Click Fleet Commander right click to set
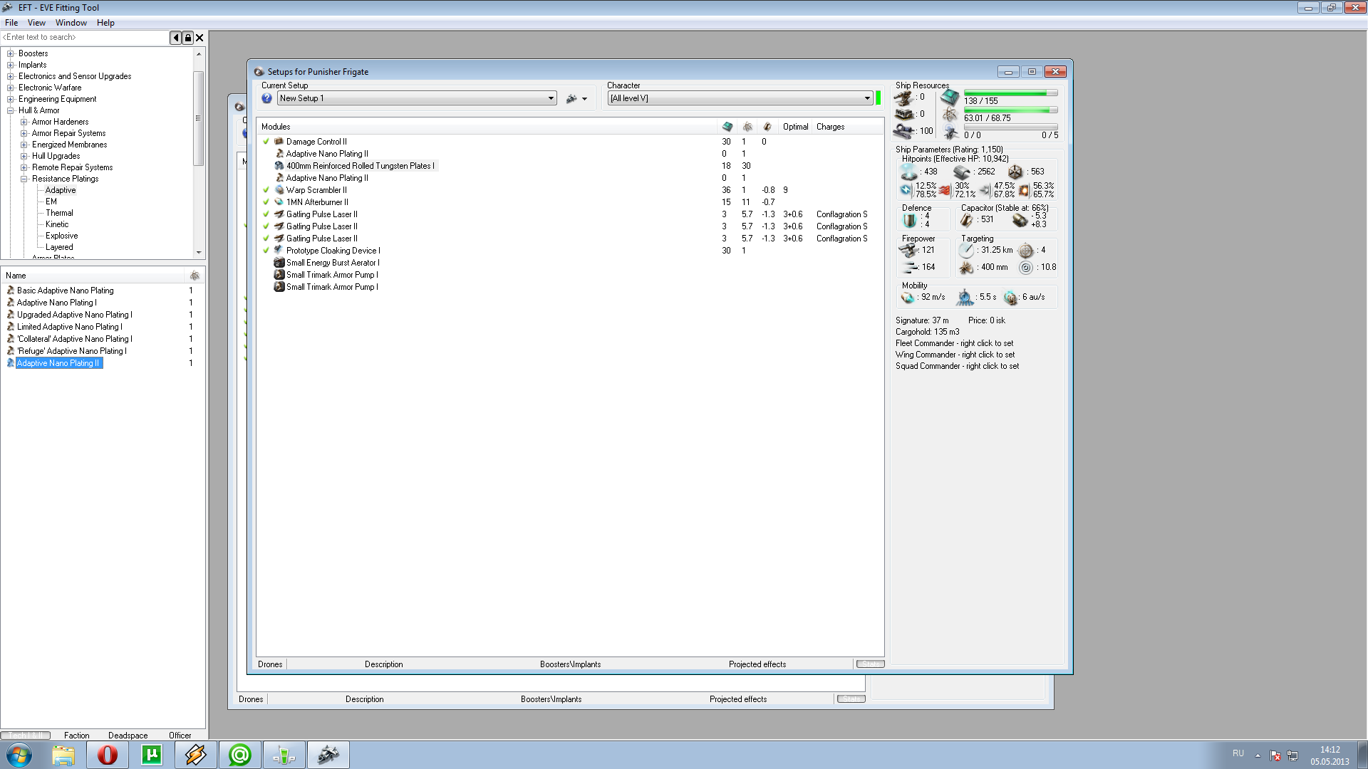Viewport: 1368px width, 769px height. [954, 343]
